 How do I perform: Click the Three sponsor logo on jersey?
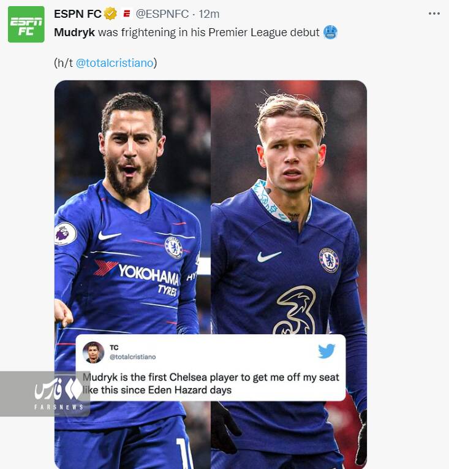tap(294, 311)
